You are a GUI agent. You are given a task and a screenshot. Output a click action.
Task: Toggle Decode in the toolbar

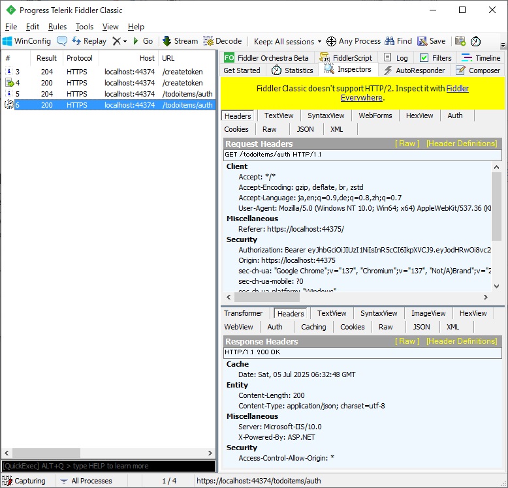223,41
